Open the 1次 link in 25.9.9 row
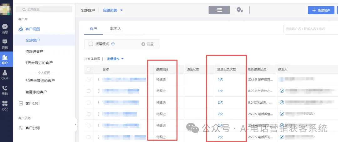This screenshot has height=142, width=338. pos(220,79)
